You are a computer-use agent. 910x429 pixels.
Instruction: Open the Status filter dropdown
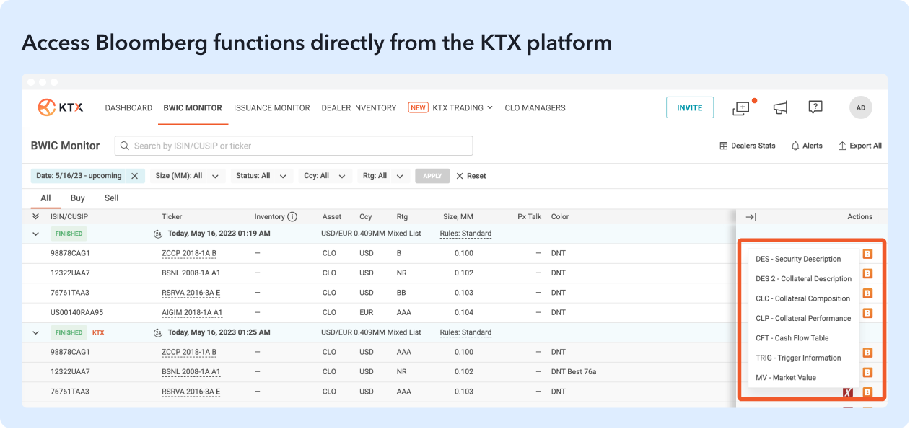tap(262, 176)
